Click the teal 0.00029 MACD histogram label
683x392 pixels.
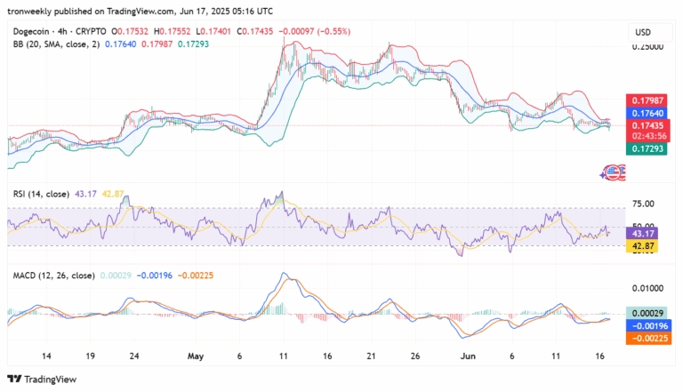[645, 313]
